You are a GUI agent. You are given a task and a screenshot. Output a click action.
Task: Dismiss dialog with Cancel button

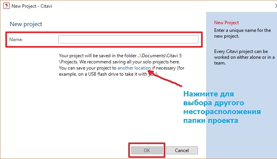tap(182, 151)
